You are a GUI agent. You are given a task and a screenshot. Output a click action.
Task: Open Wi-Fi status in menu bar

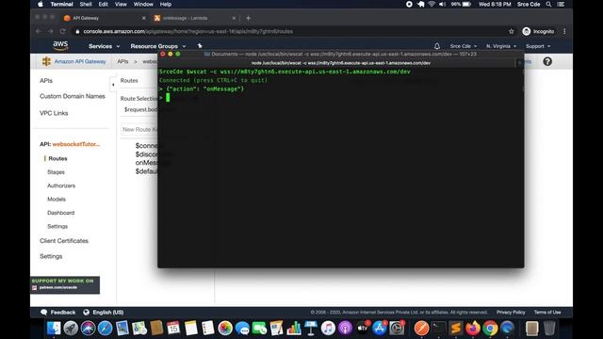click(432, 4)
